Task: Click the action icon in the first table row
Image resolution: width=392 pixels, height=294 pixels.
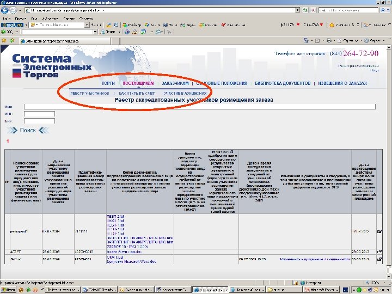Action: click(x=379, y=231)
